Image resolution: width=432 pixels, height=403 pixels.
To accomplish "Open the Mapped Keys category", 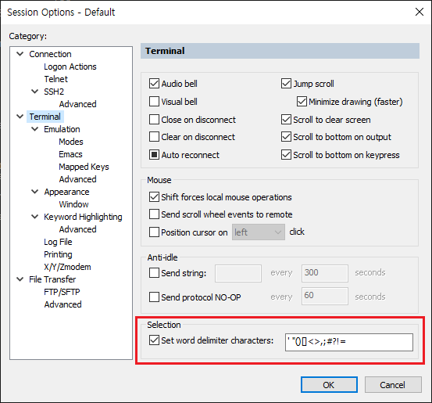I will [x=84, y=167].
